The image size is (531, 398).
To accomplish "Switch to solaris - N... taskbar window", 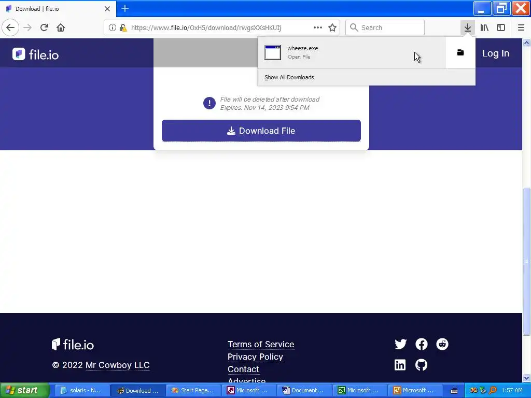I will click(81, 390).
